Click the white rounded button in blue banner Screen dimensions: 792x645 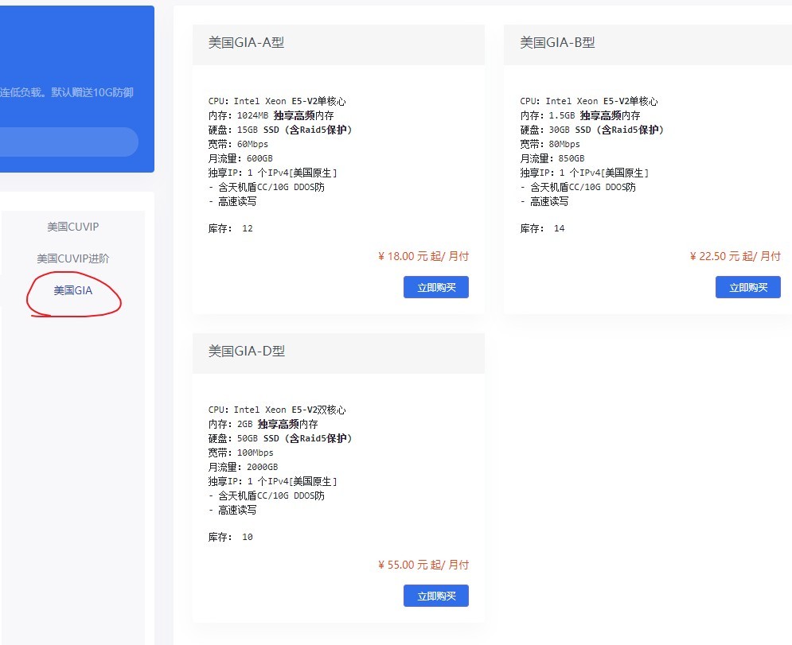tap(70, 142)
